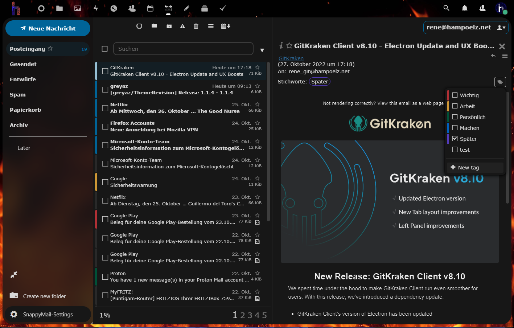The width and height of the screenshot is (514, 328).
Task: Show message info via the i icon
Action: coord(281,45)
